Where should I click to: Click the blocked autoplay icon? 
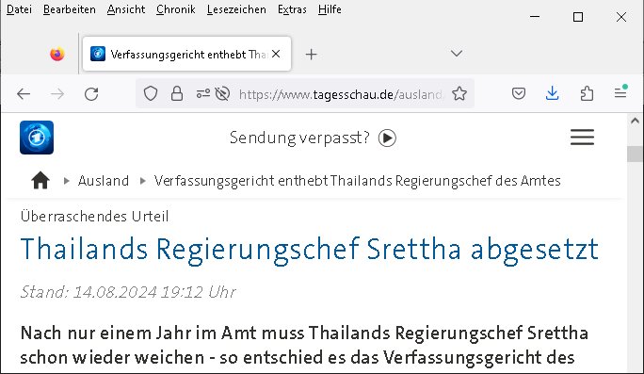pos(222,93)
